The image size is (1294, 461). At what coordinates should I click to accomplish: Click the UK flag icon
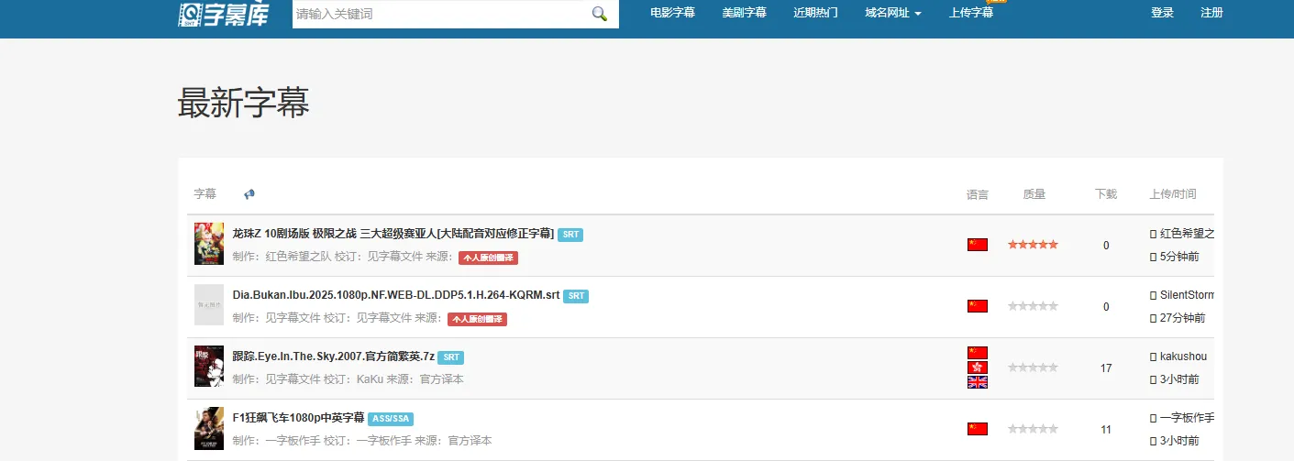point(978,382)
